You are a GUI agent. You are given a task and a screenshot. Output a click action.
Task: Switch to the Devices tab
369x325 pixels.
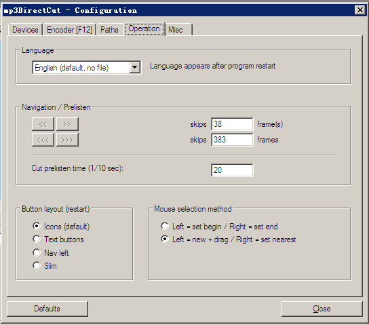click(25, 30)
